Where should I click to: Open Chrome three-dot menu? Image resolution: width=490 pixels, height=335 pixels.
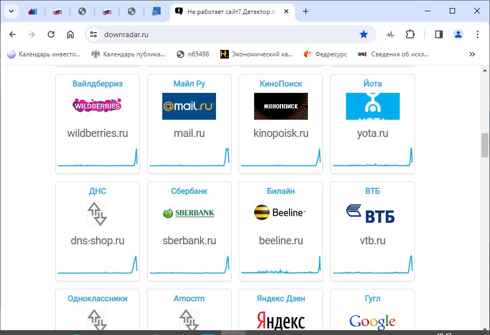[x=478, y=34]
